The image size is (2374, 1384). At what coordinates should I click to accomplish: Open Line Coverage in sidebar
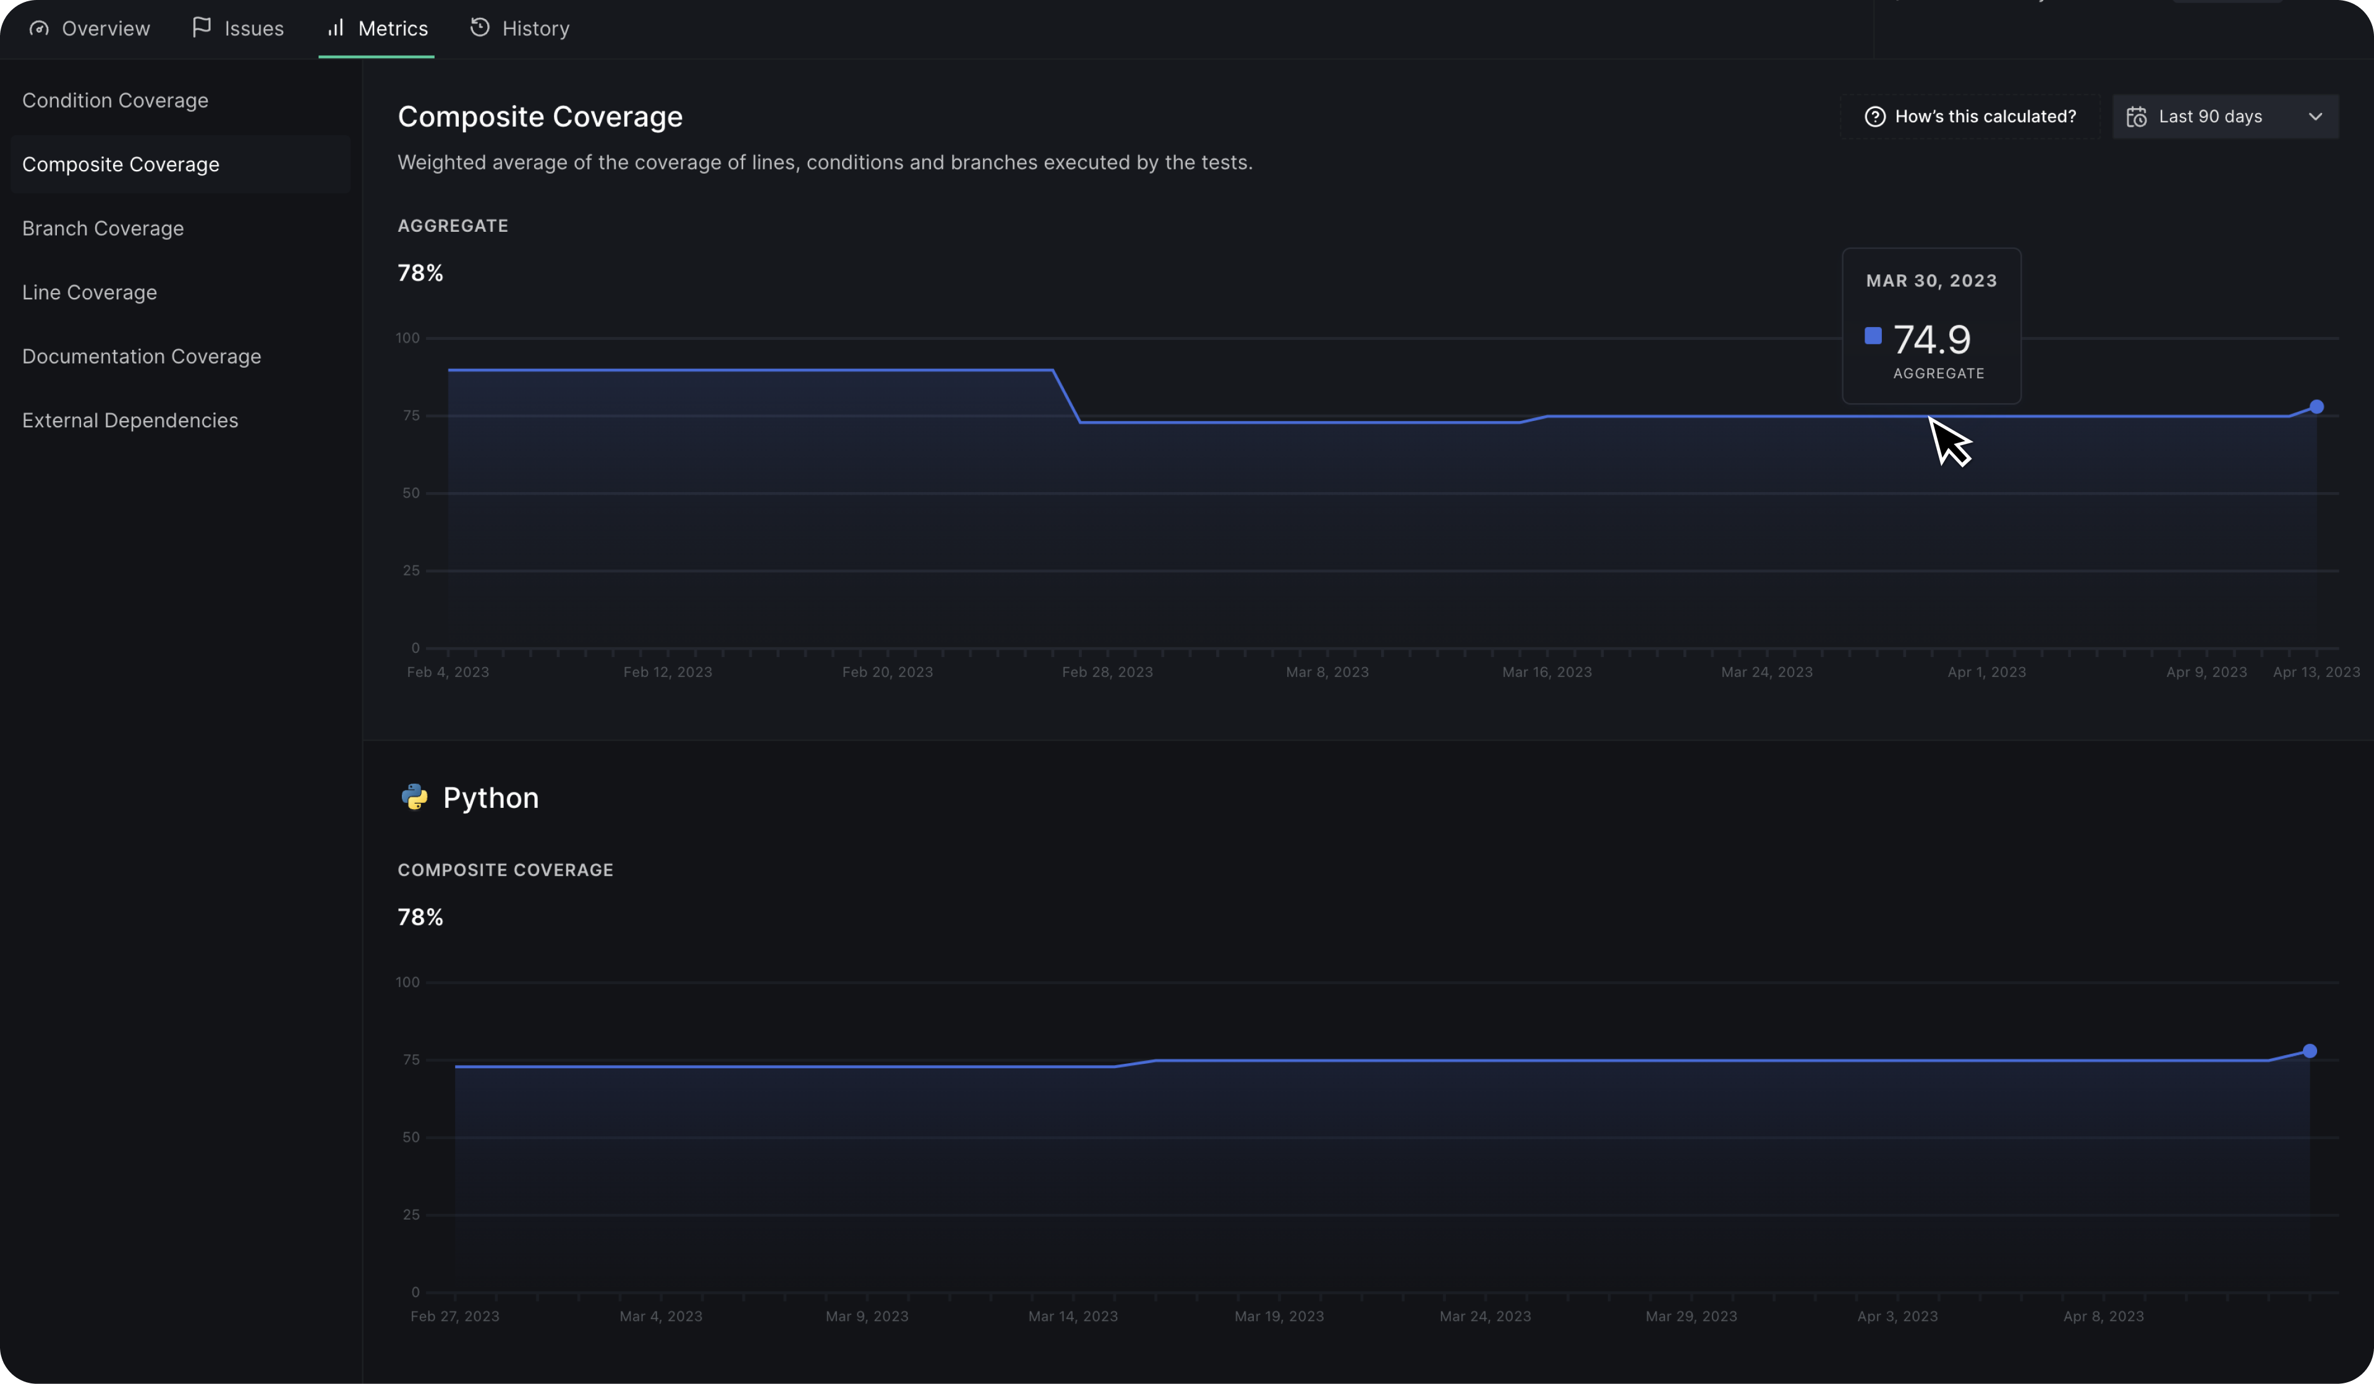[90, 292]
